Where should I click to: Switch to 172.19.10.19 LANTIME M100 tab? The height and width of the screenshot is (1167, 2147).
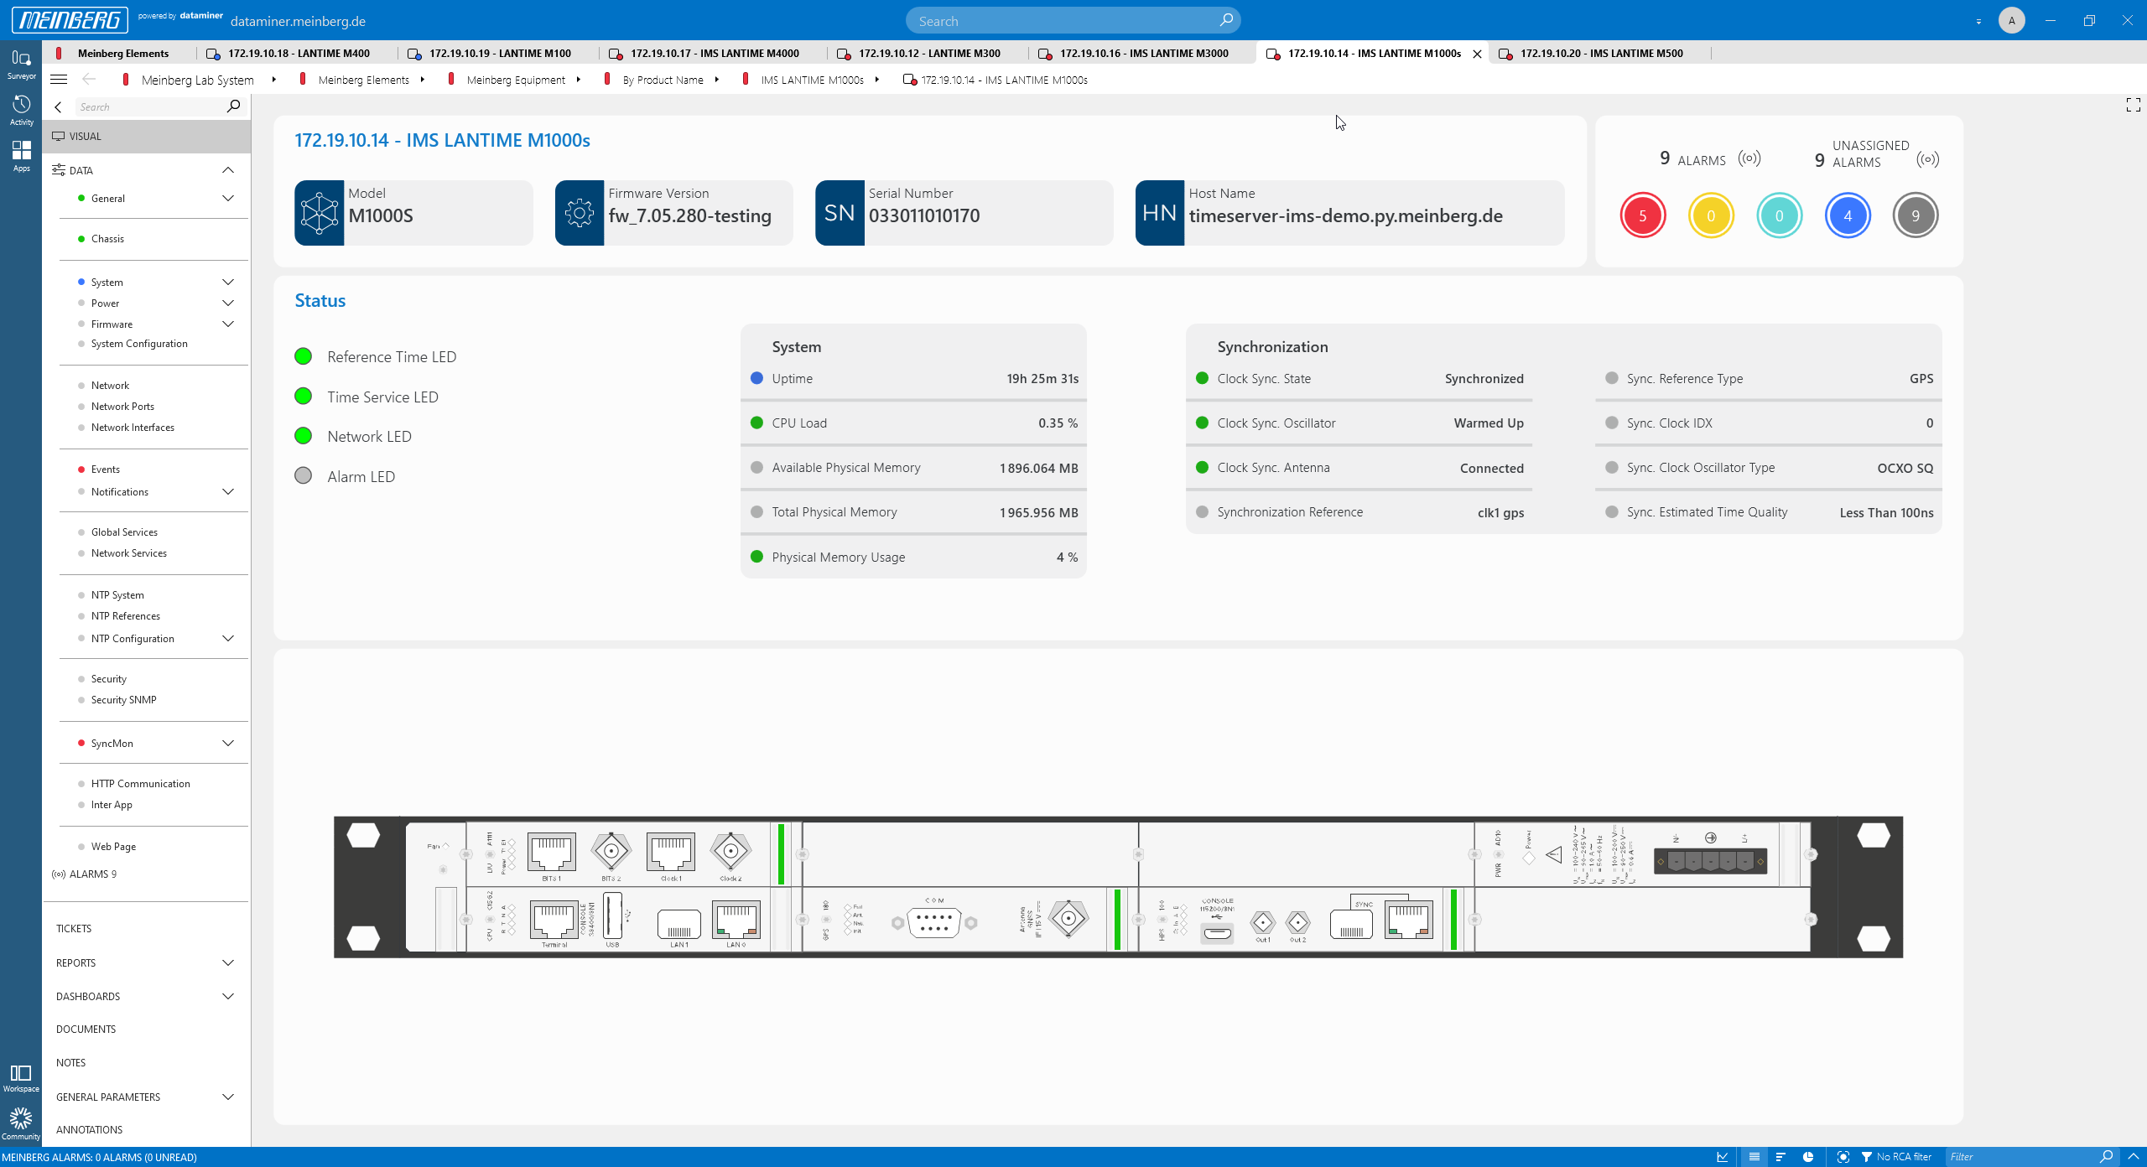tap(500, 53)
